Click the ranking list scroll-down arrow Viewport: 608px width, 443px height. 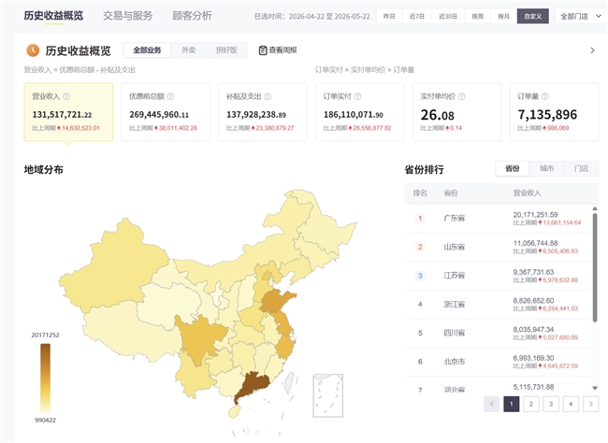click(595, 388)
